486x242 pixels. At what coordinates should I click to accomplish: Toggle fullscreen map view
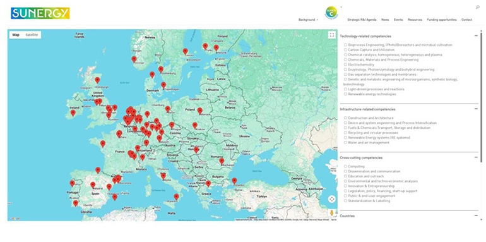331,35
